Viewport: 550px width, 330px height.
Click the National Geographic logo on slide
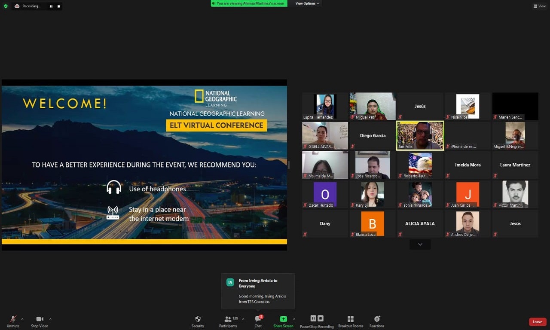(216, 98)
